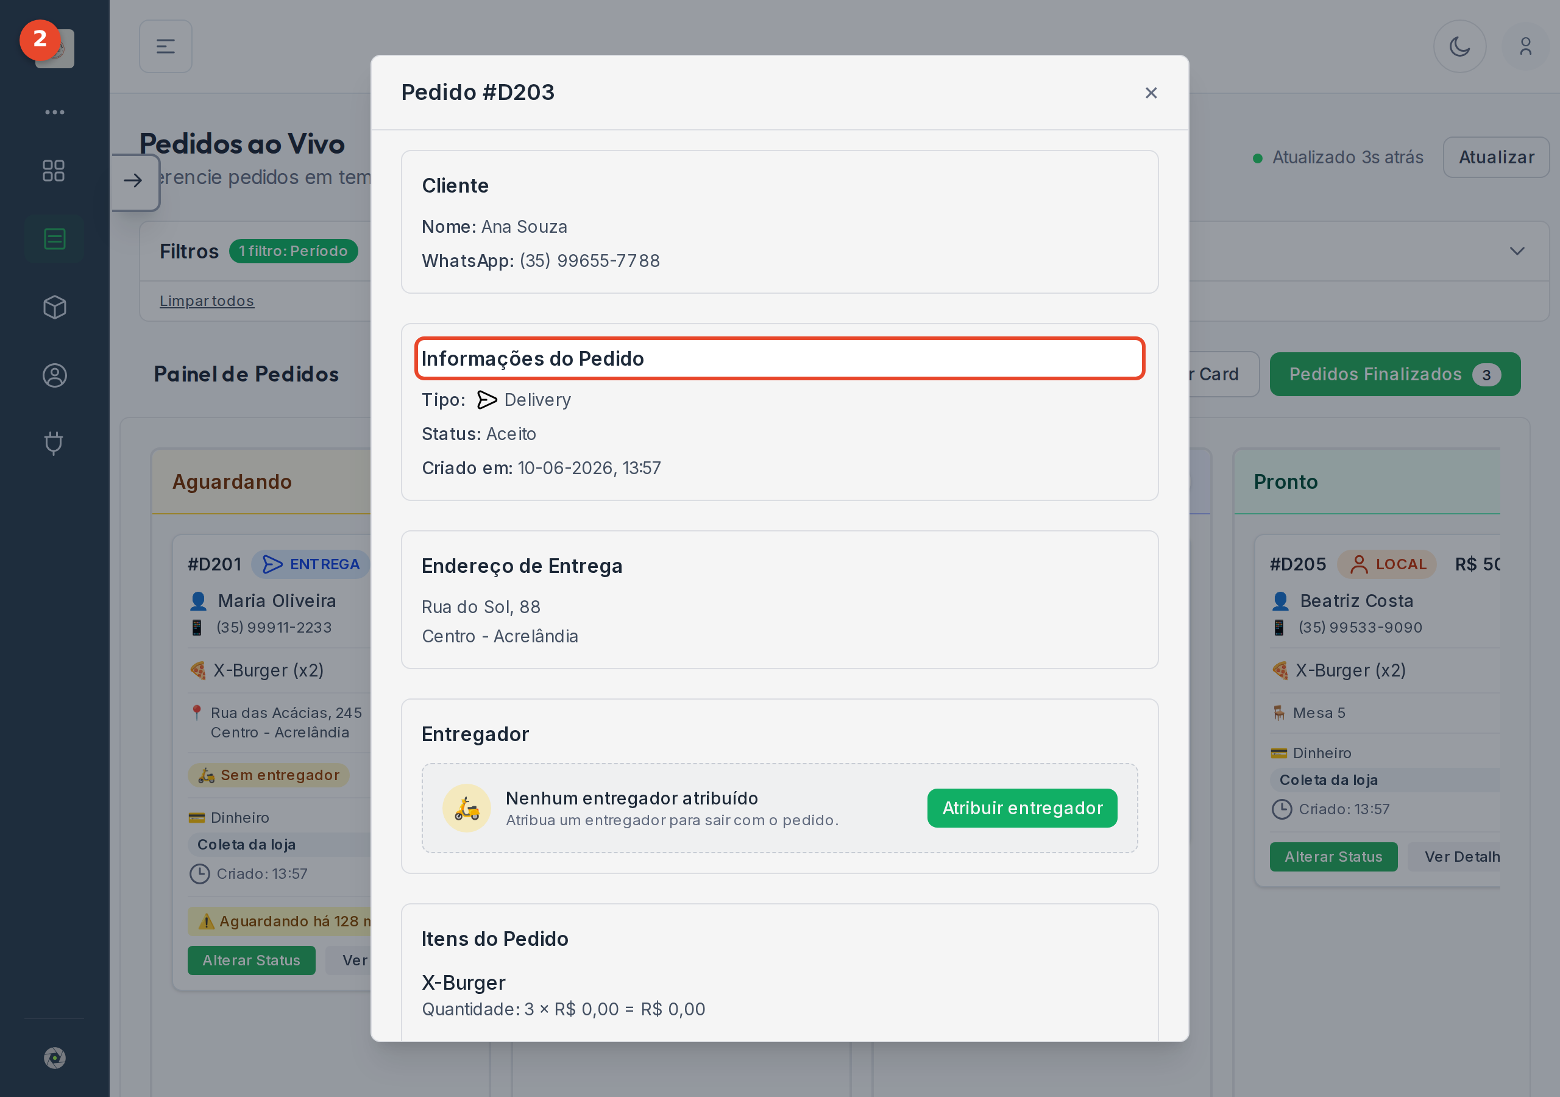Click Atribuir entregador button

[x=1022, y=808]
